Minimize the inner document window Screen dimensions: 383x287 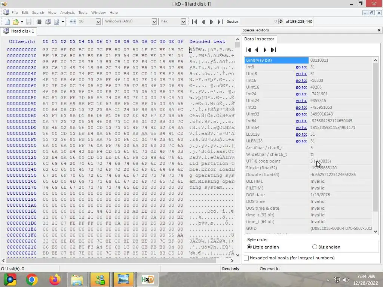[x=365, y=13]
